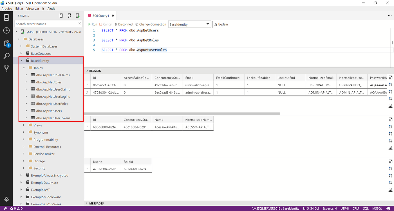Select dbo.AspNetRoles table in tree
394x211 pixels.
pos(49,82)
